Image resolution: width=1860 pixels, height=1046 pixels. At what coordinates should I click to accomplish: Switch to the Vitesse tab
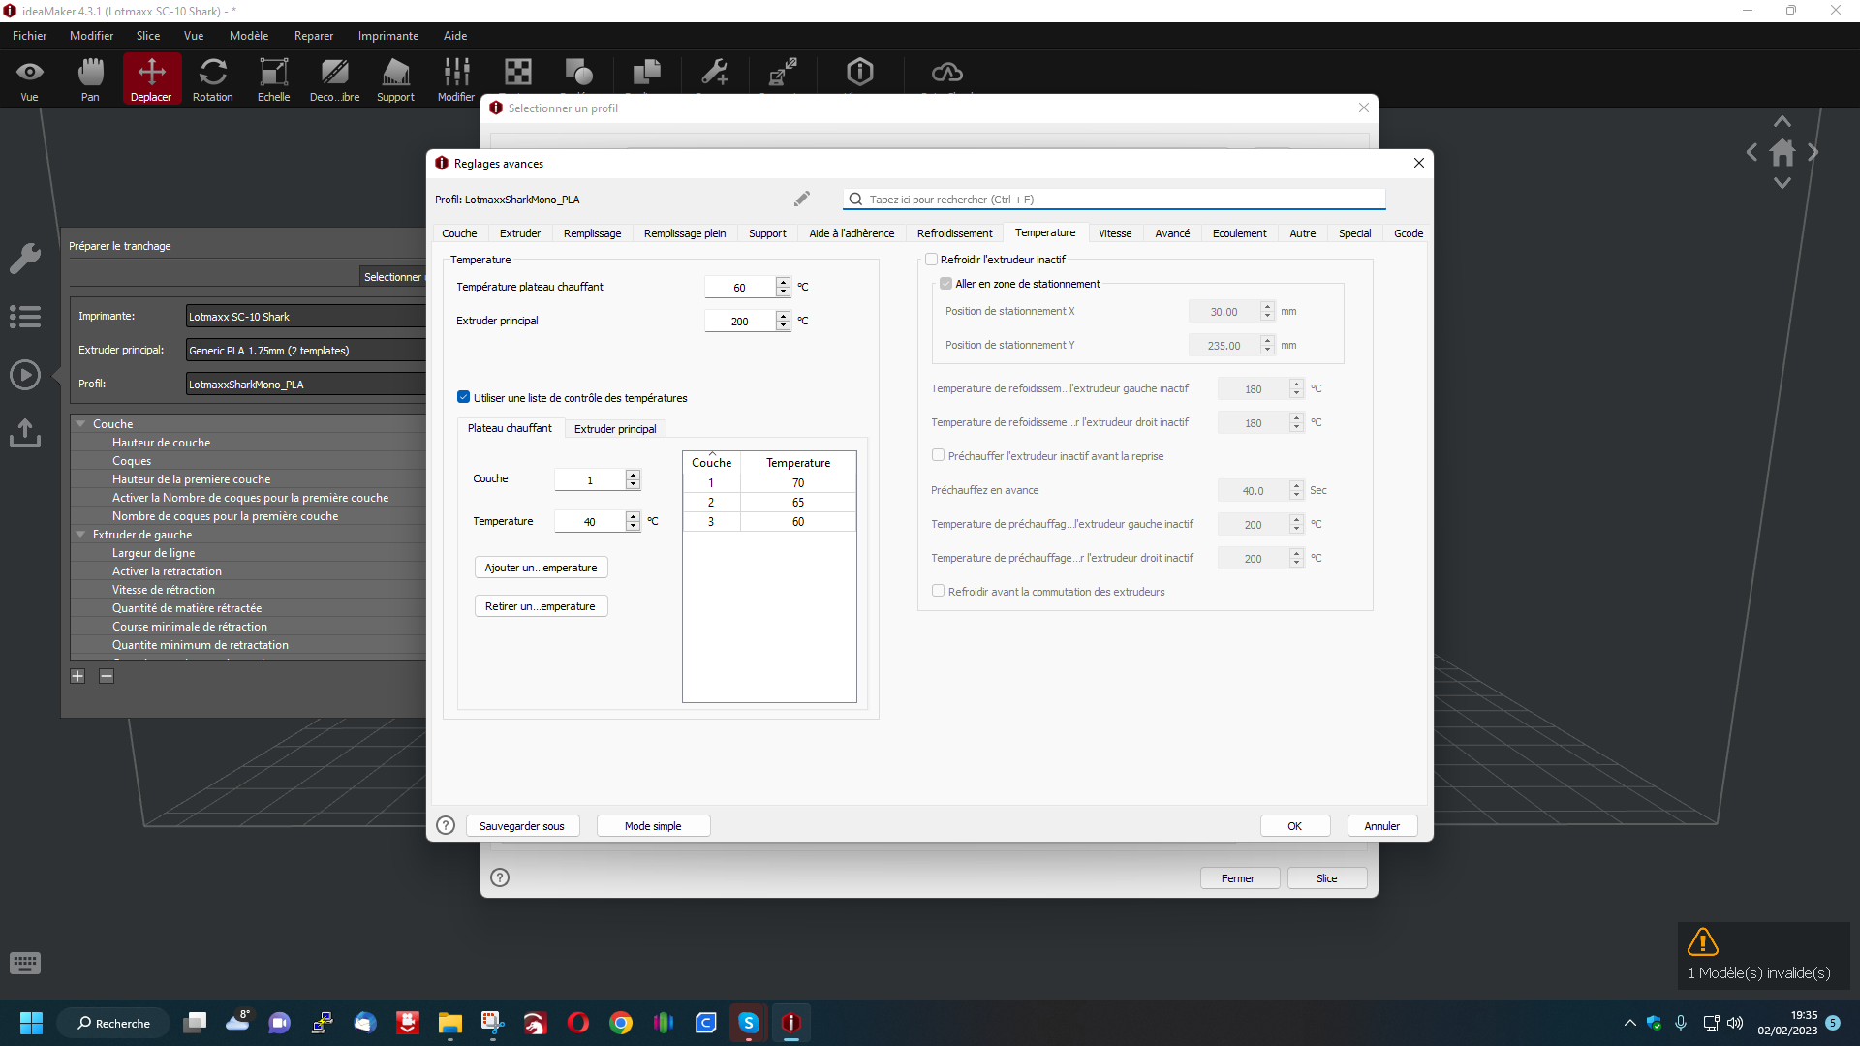(x=1115, y=233)
